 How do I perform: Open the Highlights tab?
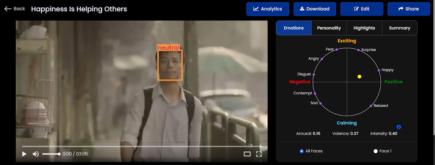tap(364, 28)
